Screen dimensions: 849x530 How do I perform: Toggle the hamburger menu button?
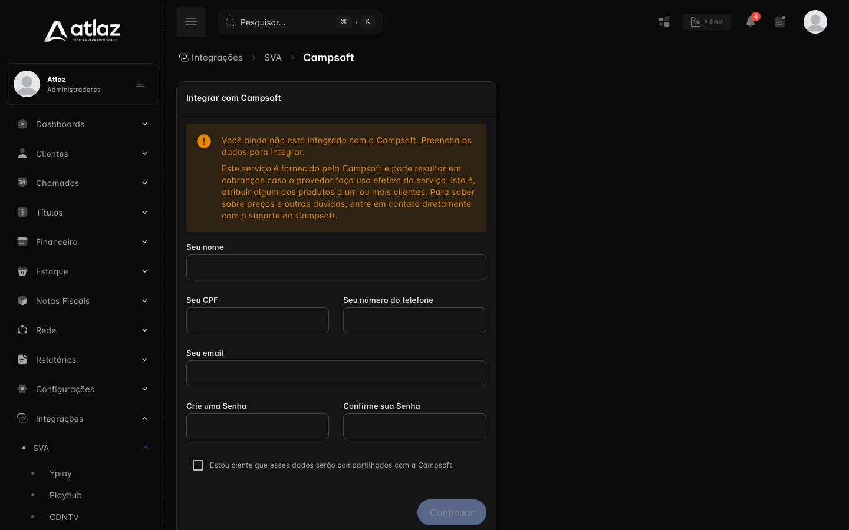(x=191, y=22)
